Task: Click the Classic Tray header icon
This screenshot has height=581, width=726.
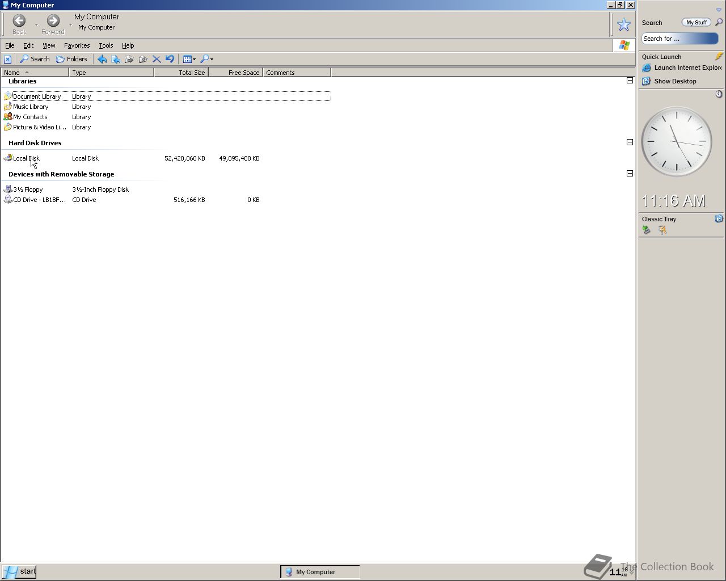Action: 719,218
